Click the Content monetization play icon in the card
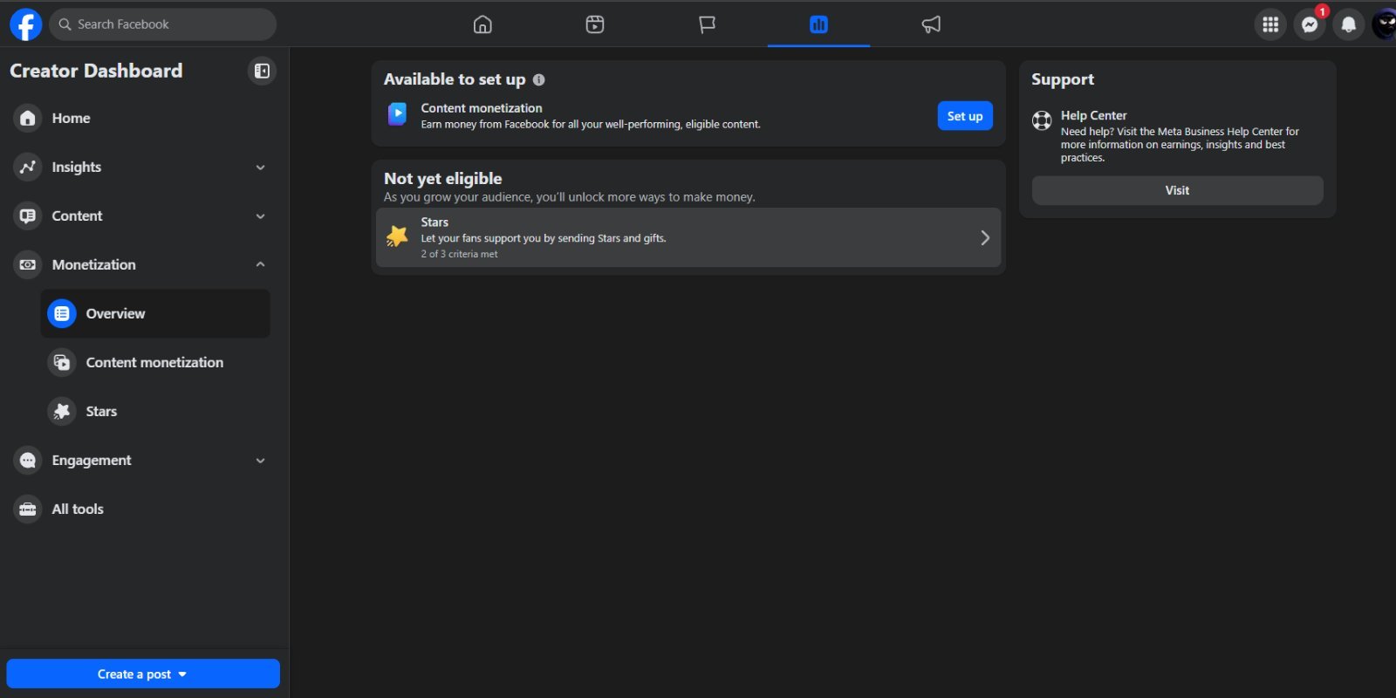Screen dimensions: 1396x698 tap(397, 114)
